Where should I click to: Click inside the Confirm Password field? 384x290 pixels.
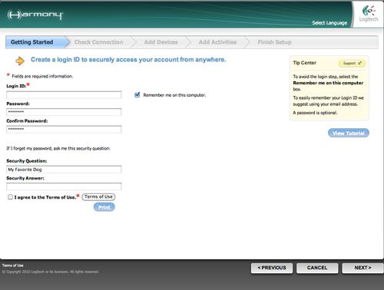pyautogui.click(x=64, y=130)
